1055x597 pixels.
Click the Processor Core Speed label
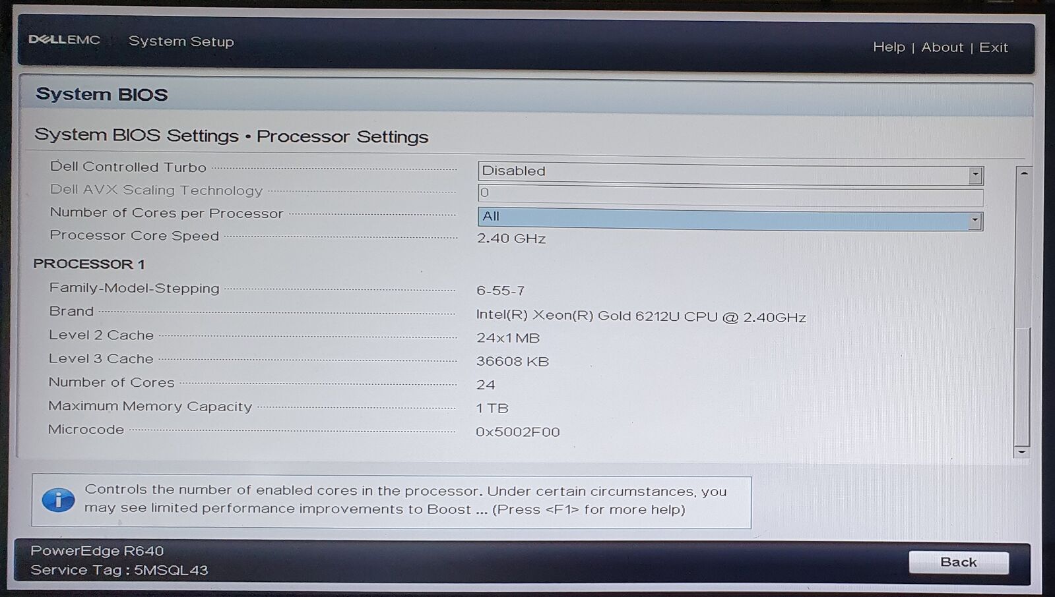[134, 236]
